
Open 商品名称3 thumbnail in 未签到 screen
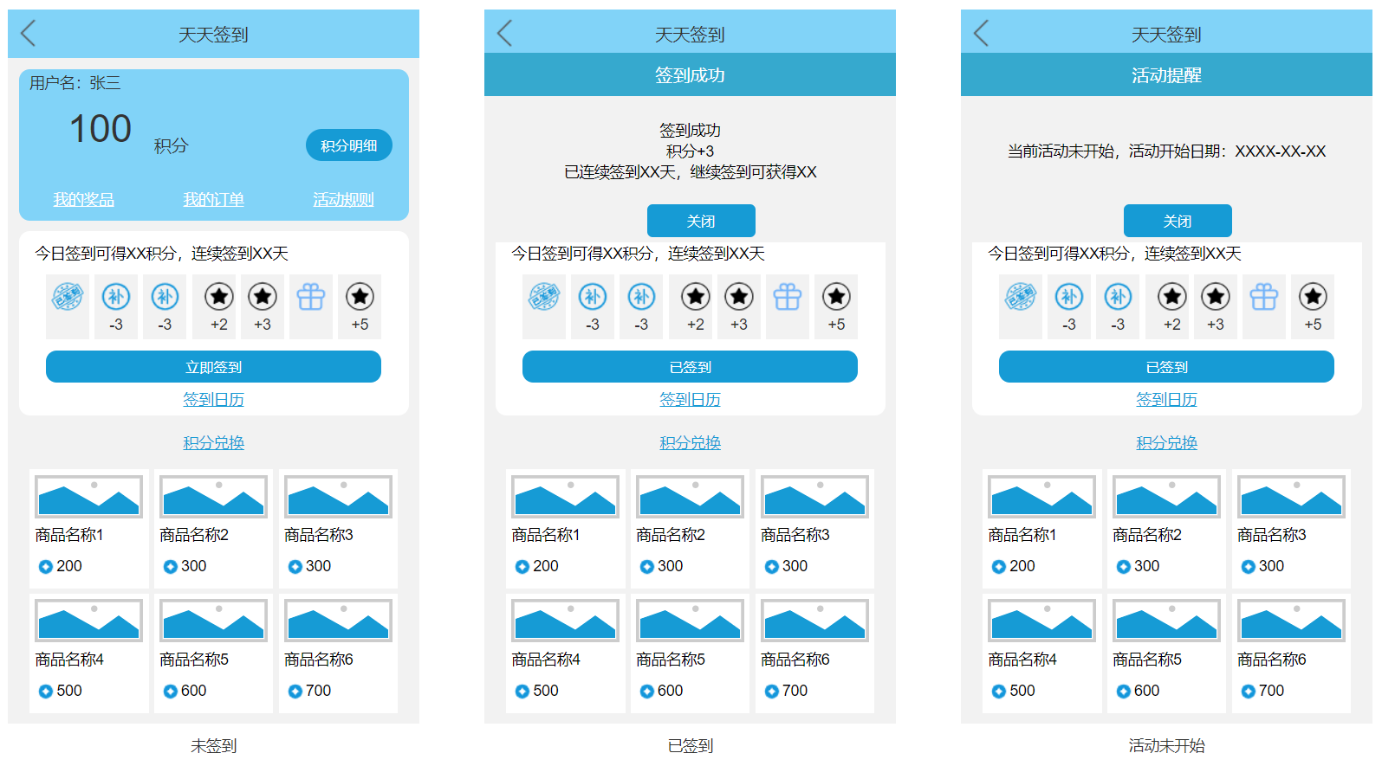339,497
